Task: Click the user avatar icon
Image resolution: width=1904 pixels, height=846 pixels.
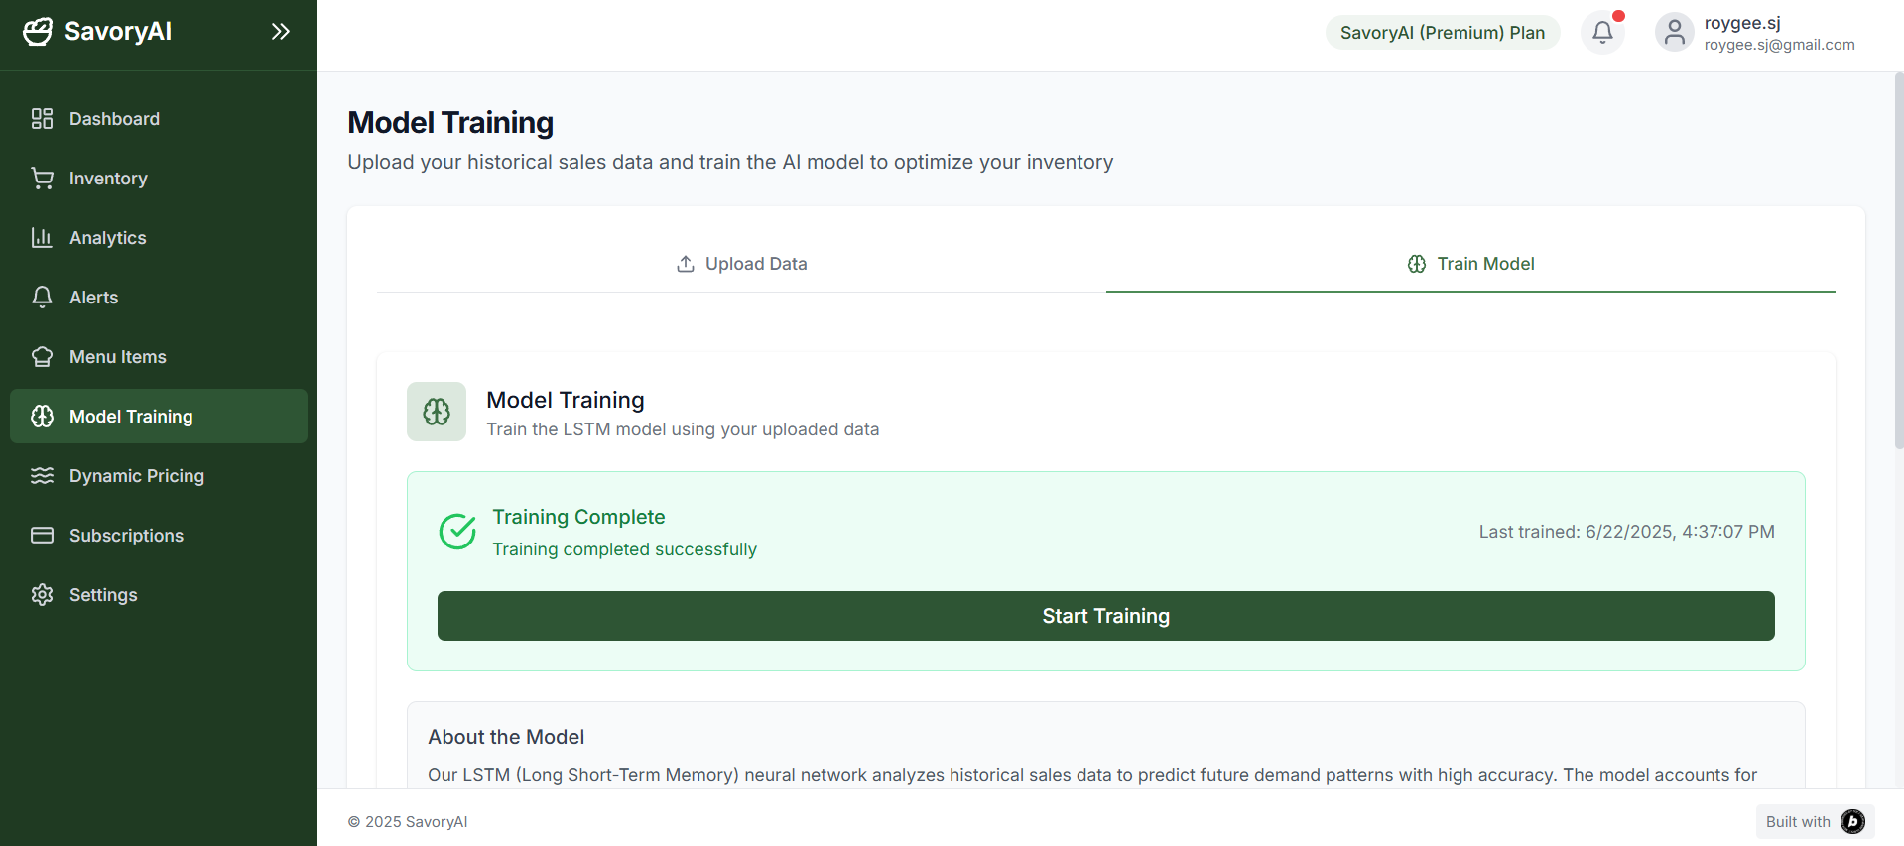Action: click(x=1675, y=32)
